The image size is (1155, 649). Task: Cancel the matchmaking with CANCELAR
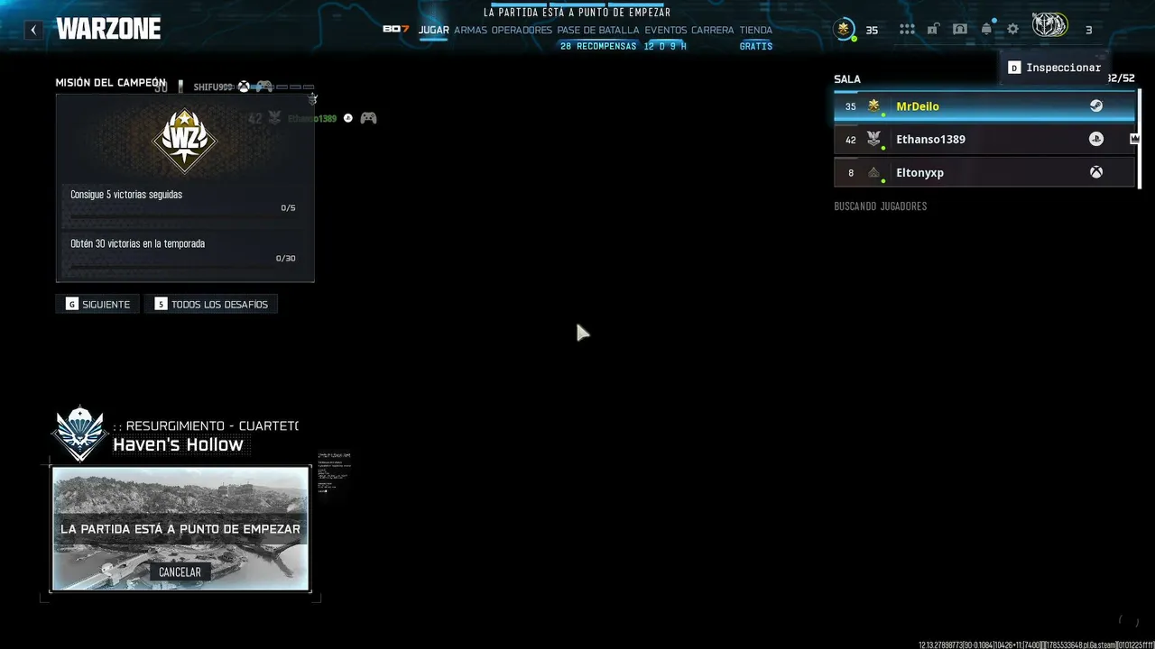click(180, 572)
